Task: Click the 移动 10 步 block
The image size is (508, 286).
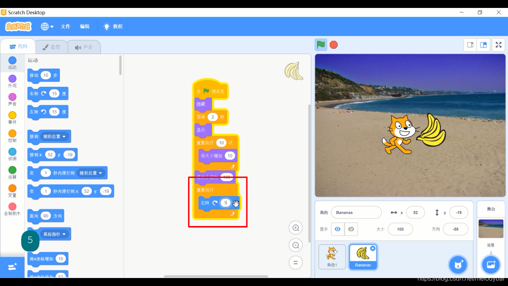Action: point(44,75)
